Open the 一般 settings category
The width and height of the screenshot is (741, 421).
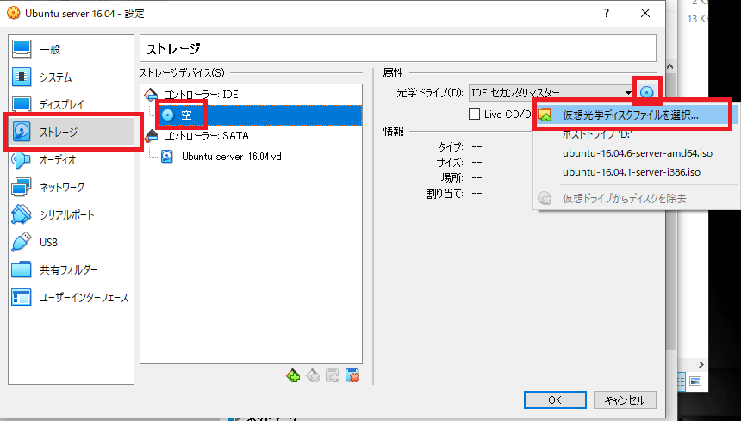71,49
